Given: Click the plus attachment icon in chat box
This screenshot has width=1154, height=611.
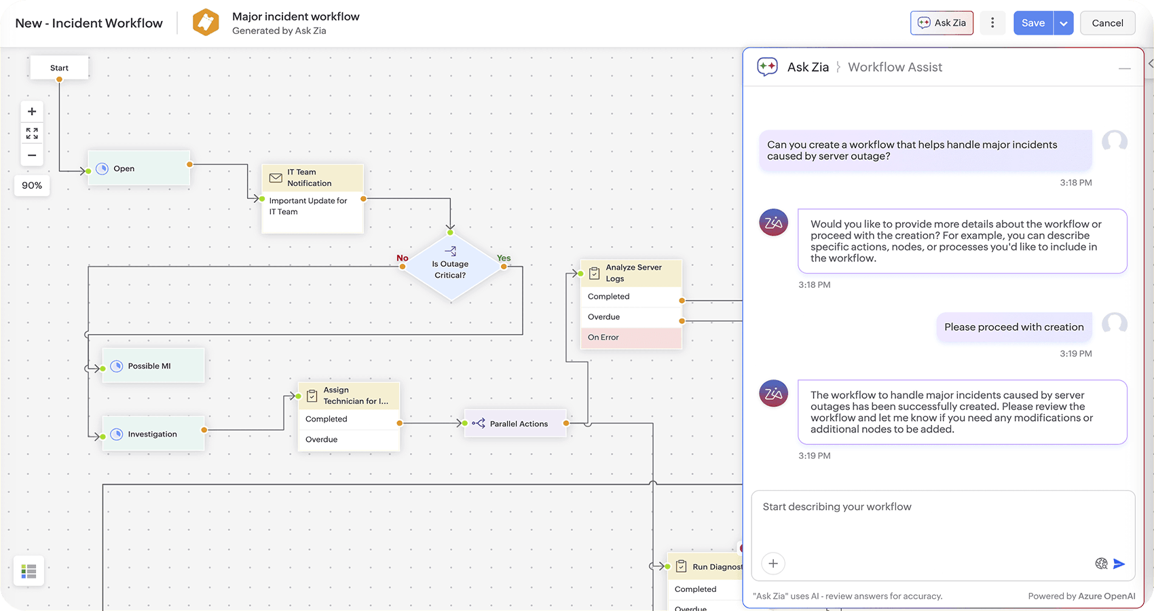Looking at the screenshot, I should pos(773,563).
